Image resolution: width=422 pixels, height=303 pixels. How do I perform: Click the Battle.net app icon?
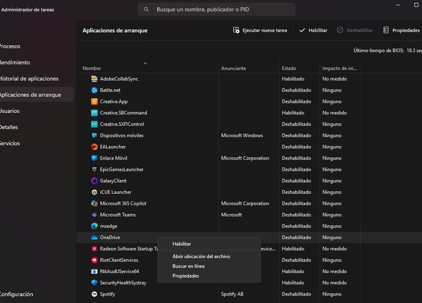coord(94,90)
